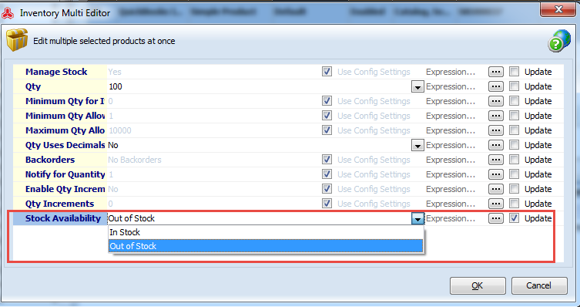Enable Update checkbox for Qty Uses Decimals
Screen dimensions: 580x307
(x=514, y=145)
